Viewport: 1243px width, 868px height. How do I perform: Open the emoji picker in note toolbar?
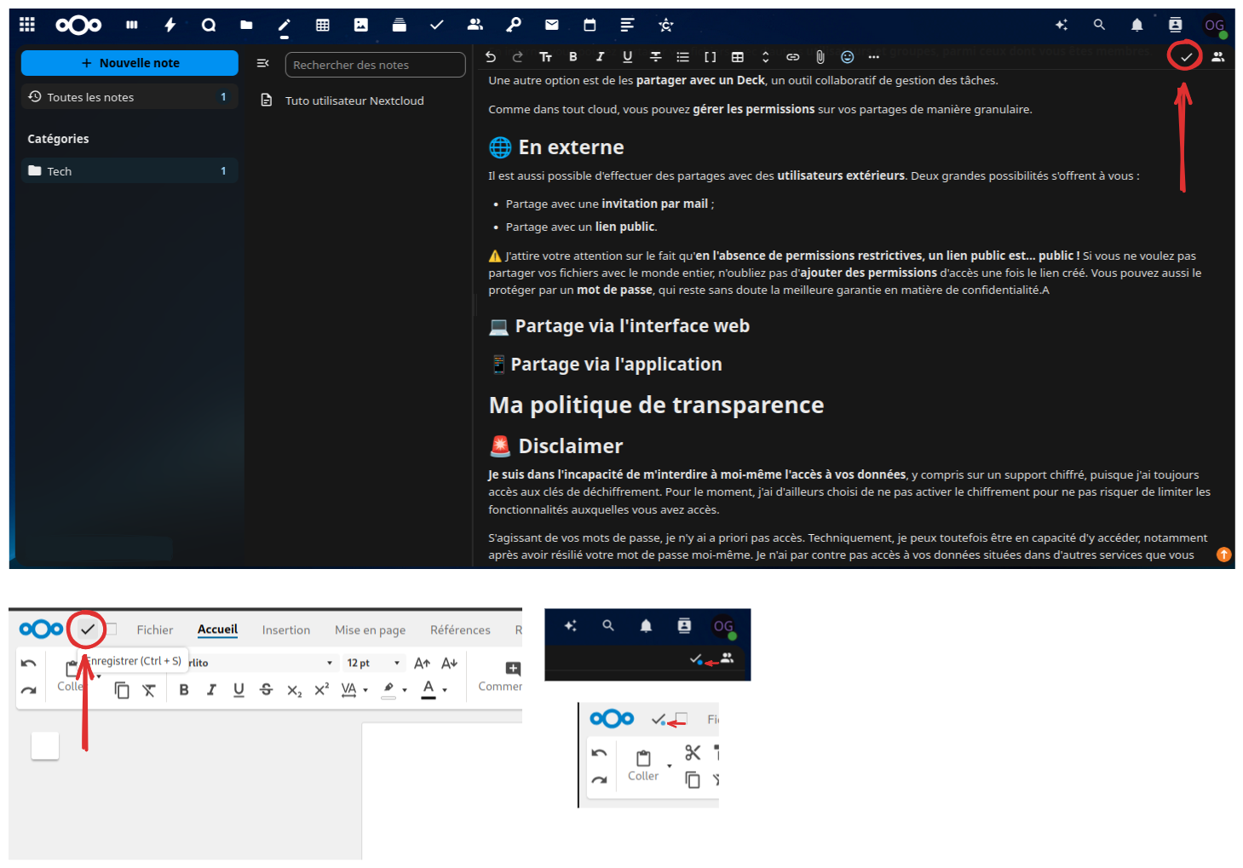[x=847, y=57]
